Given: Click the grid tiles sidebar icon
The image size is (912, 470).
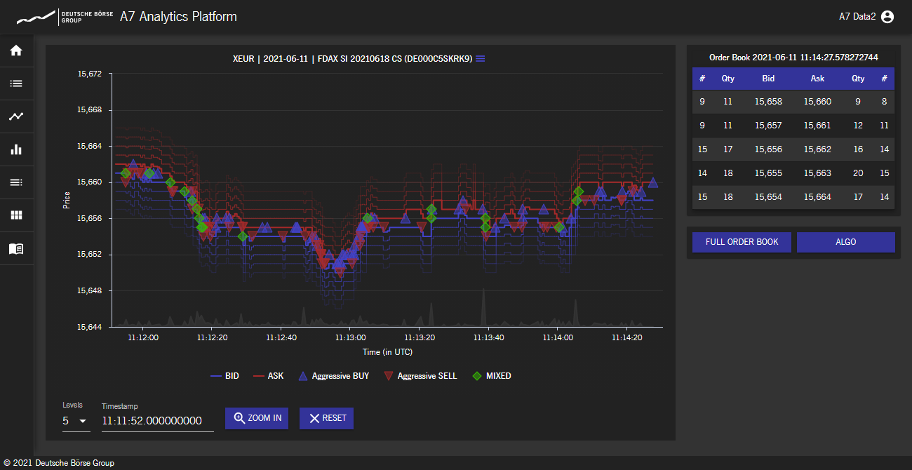Looking at the screenshot, I should point(16,215).
